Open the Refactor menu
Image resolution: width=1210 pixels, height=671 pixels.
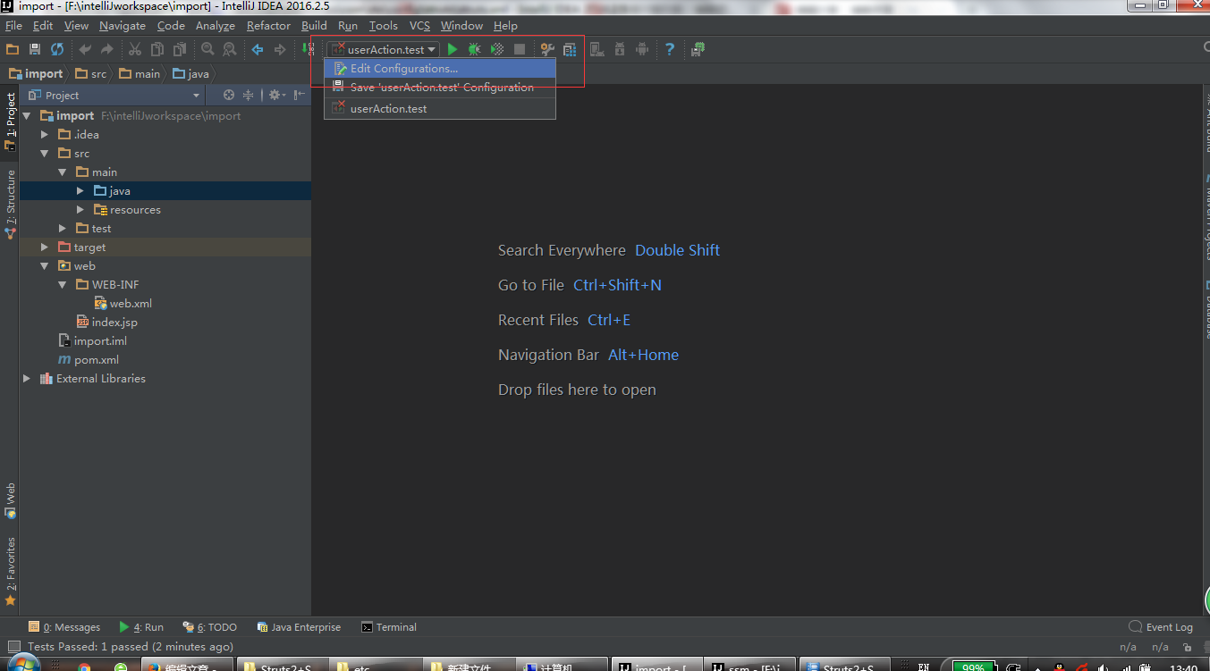coord(268,26)
